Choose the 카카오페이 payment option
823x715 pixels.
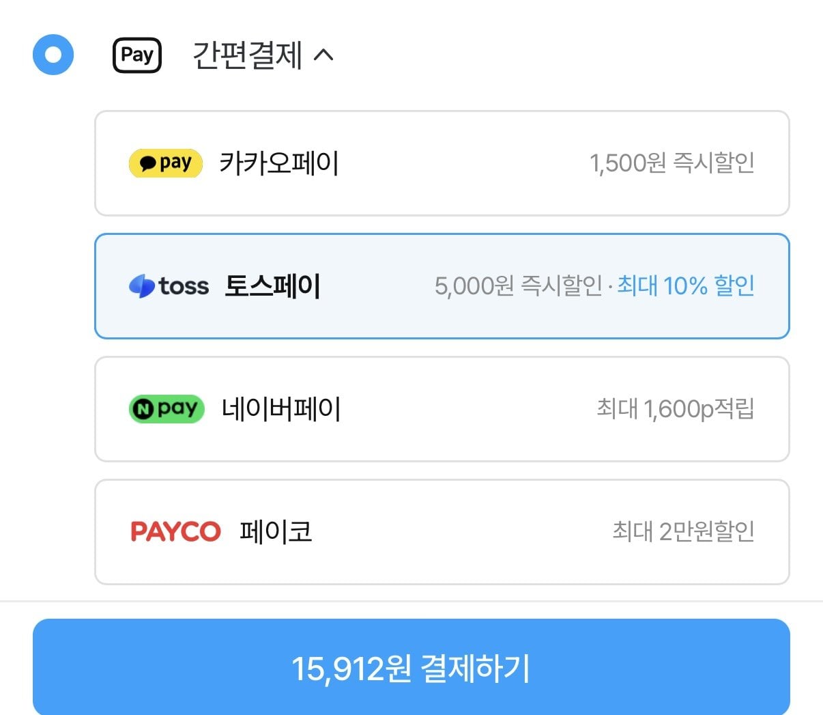[x=442, y=163]
